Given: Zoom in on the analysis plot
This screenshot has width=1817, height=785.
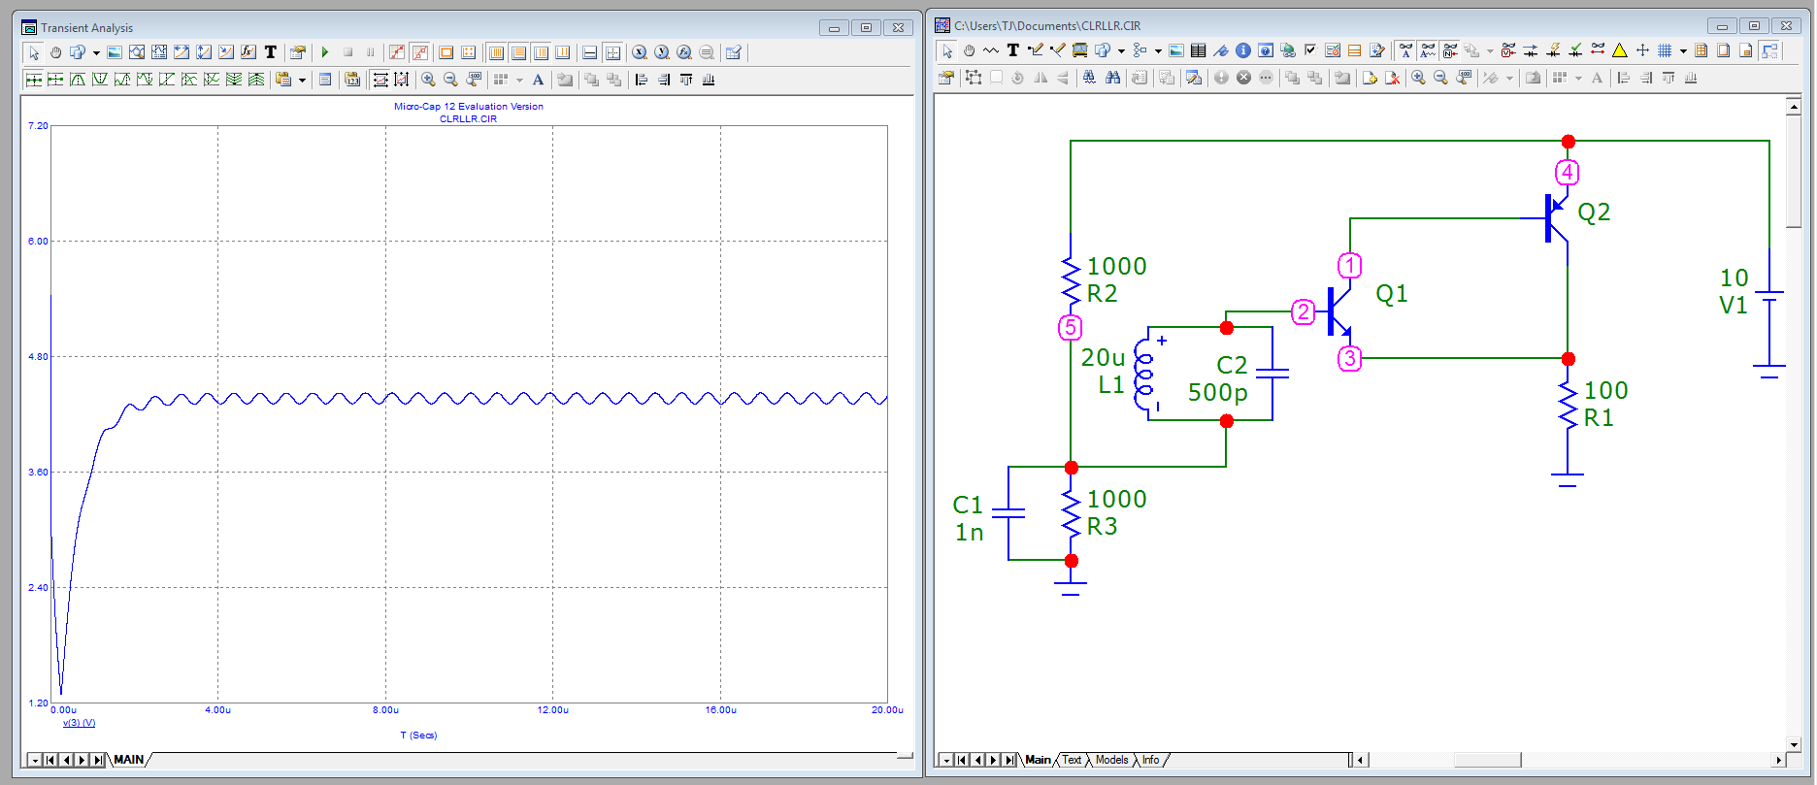Looking at the screenshot, I should pos(428,80).
